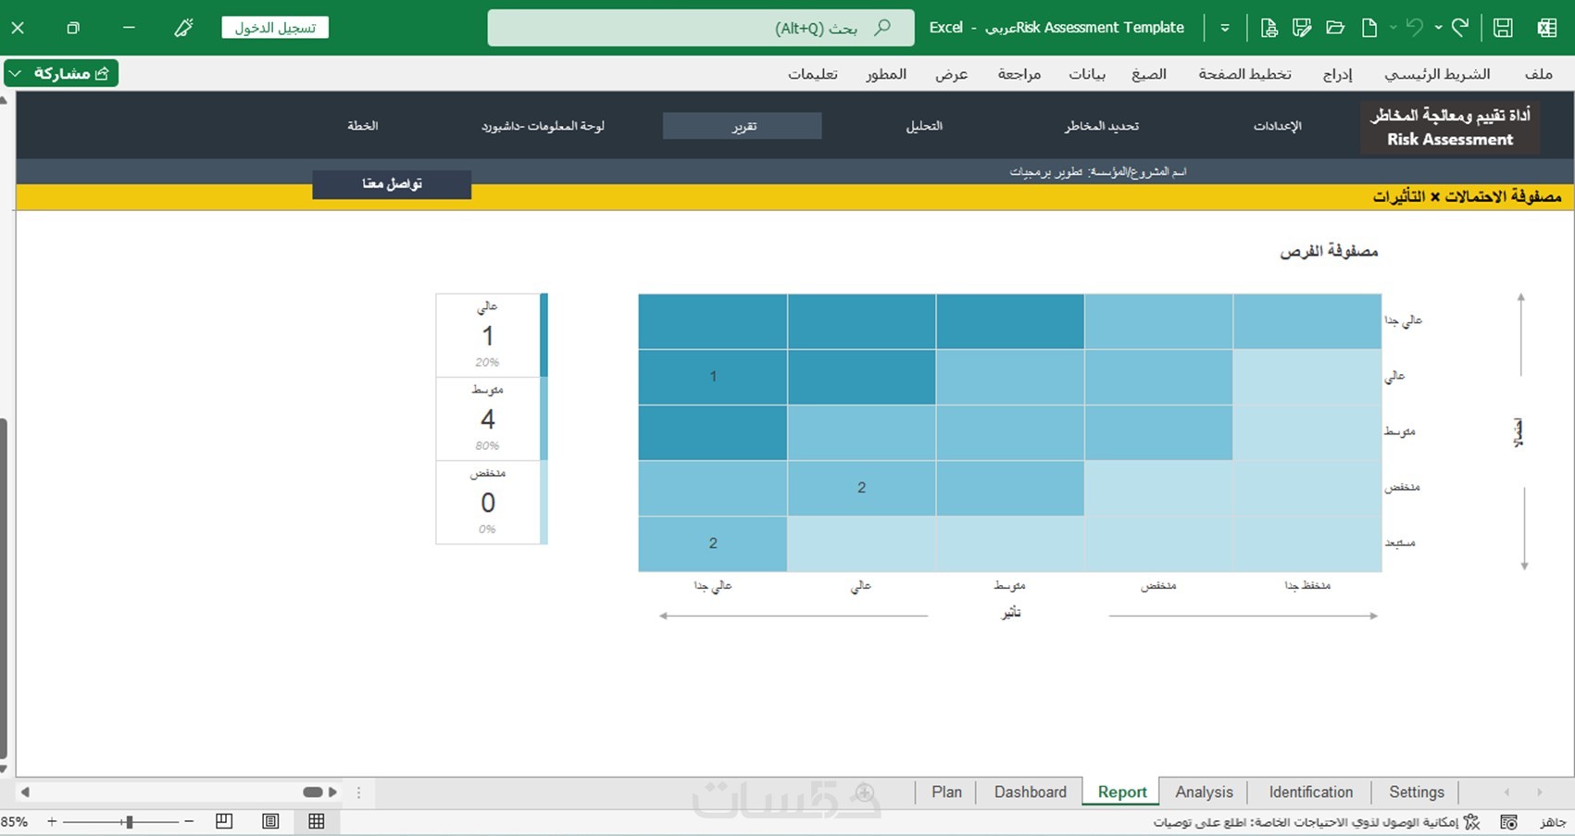The image size is (1575, 836).
Task: Open the عرض view ribbon tab
Action: 952,74
